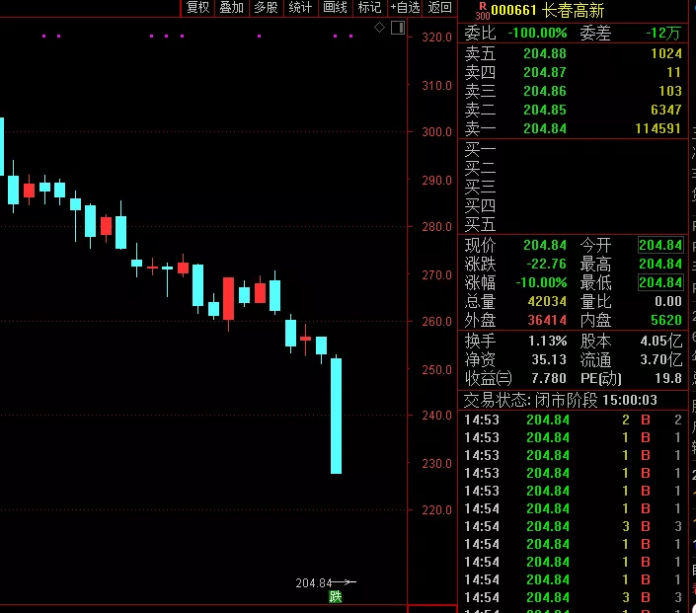The image size is (696, 613).
Task: Open the 多股 multi-stock view
Action: (266, 8)
